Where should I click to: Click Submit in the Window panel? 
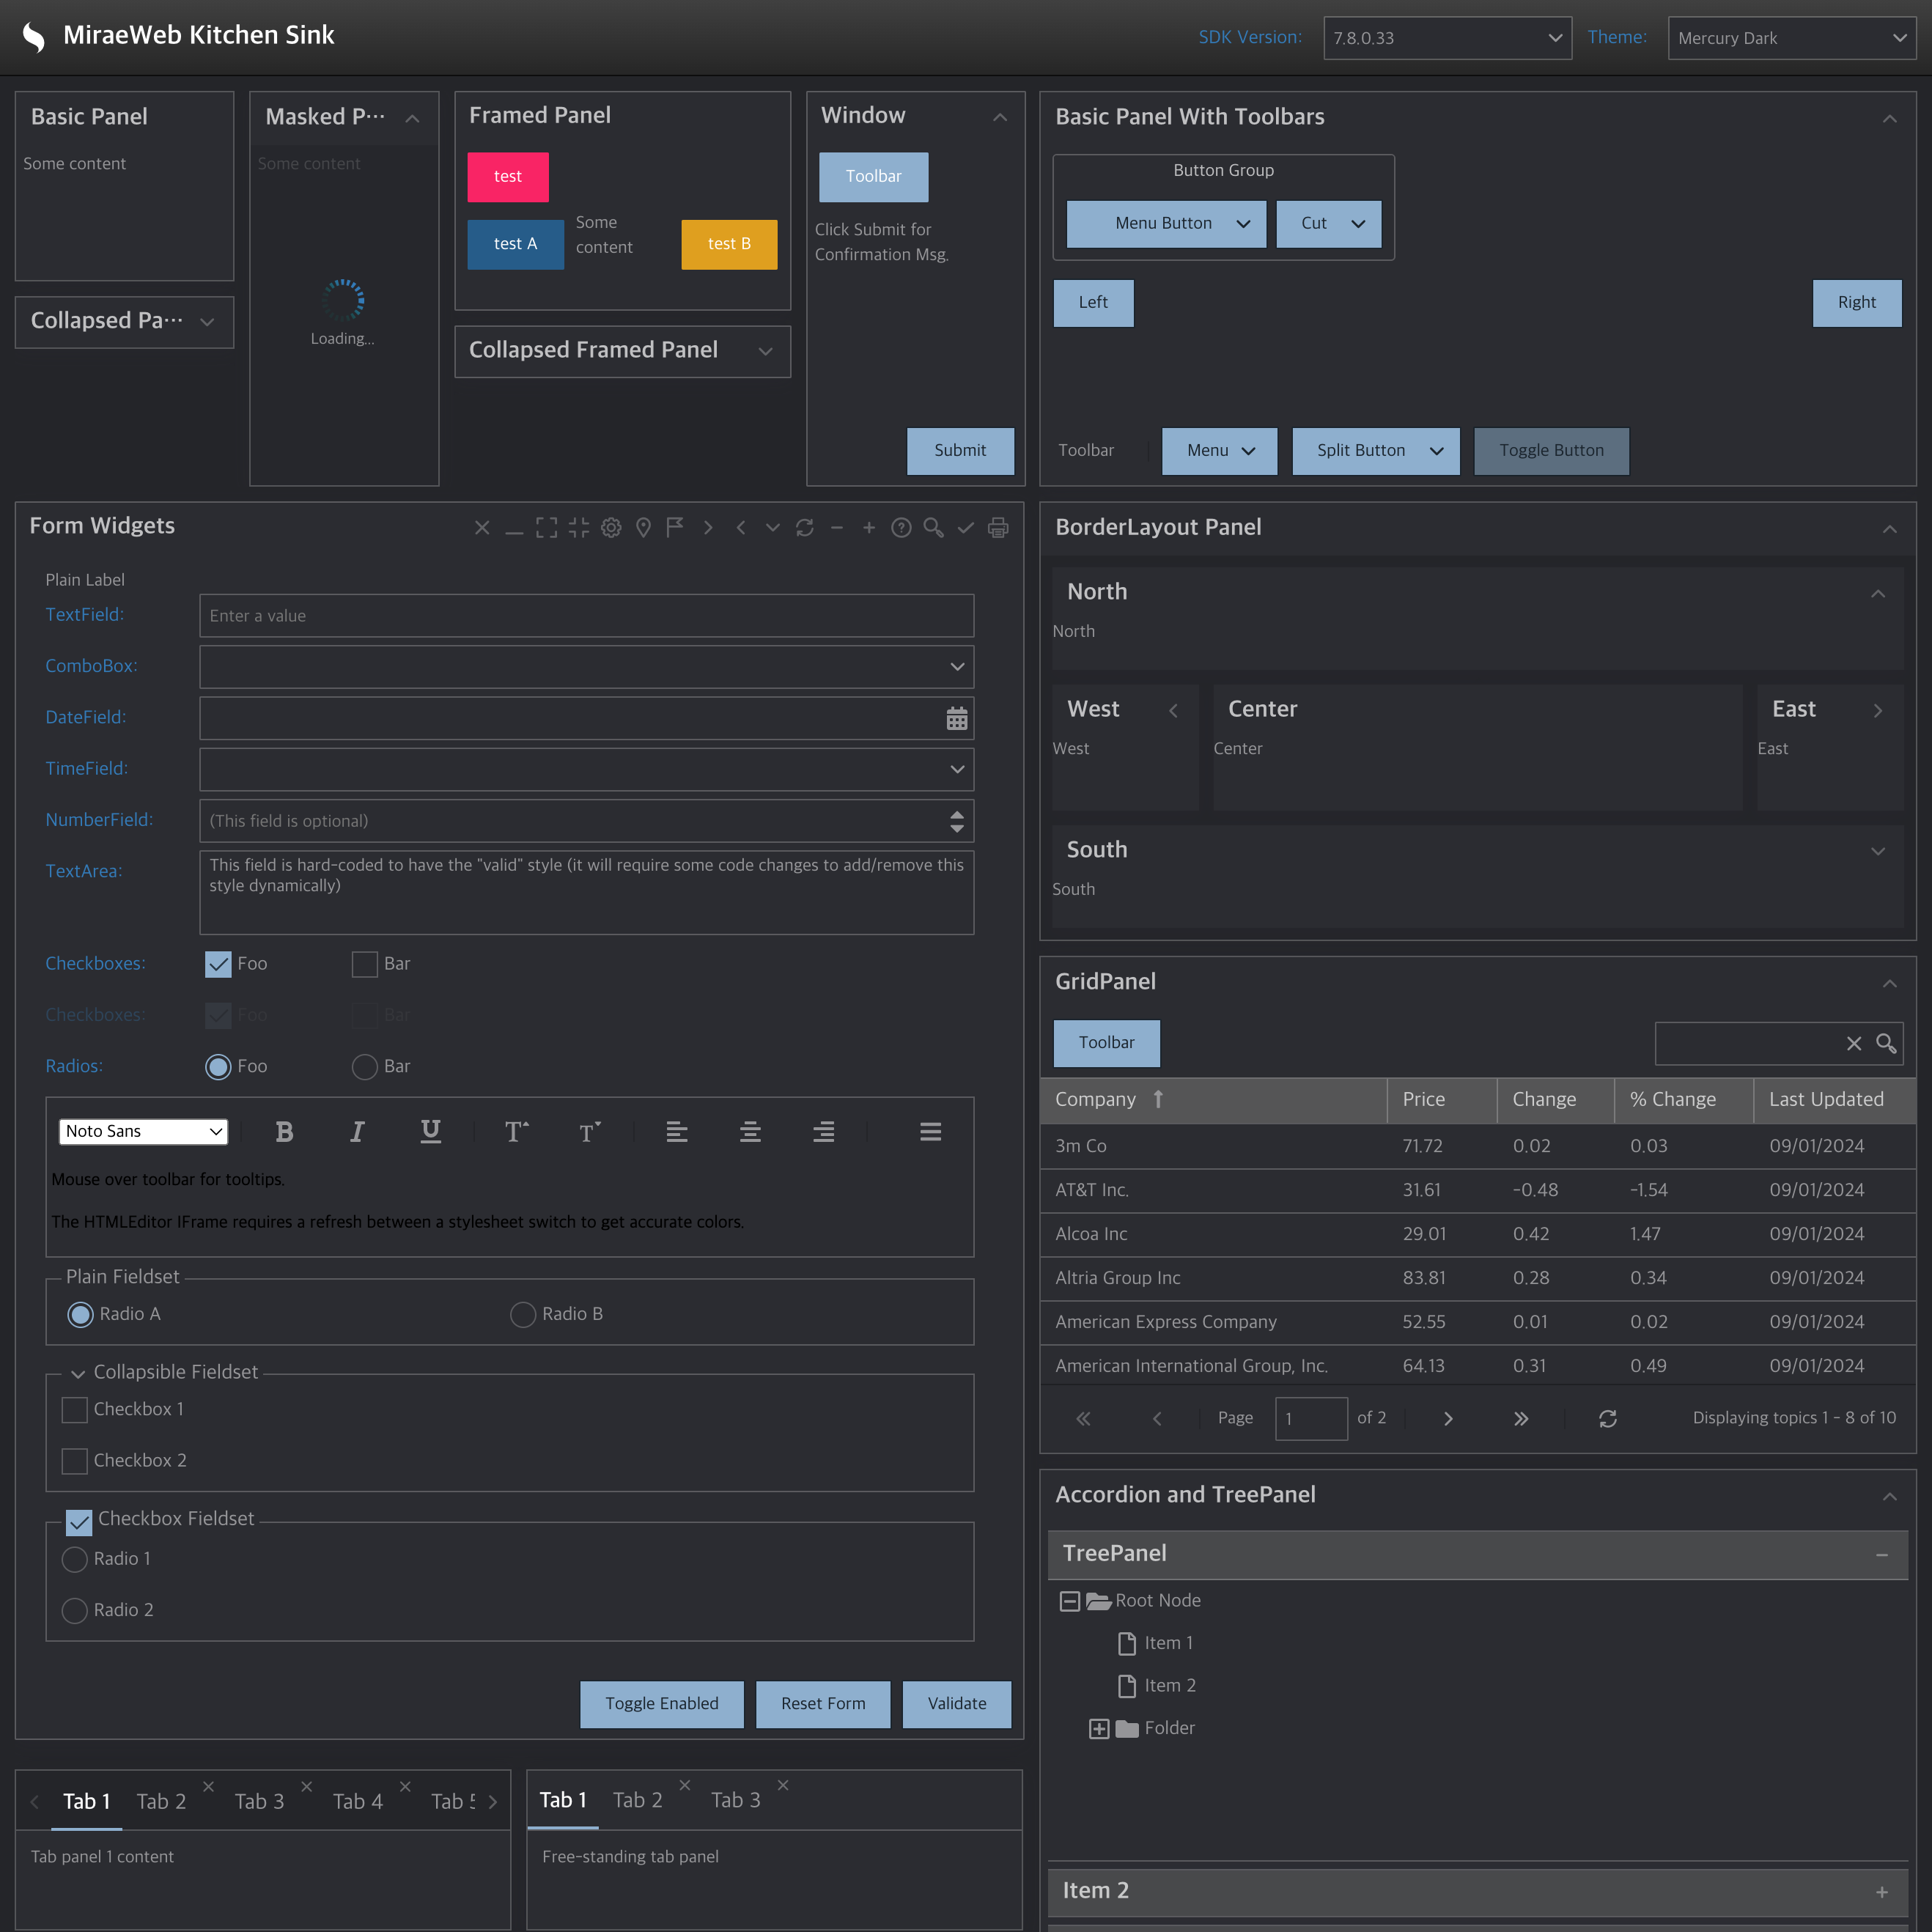coord(960,451)
